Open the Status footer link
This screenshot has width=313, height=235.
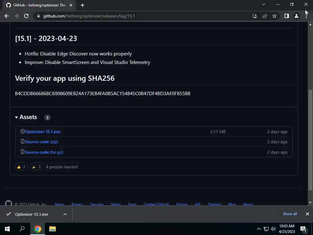tap(116, 204)
